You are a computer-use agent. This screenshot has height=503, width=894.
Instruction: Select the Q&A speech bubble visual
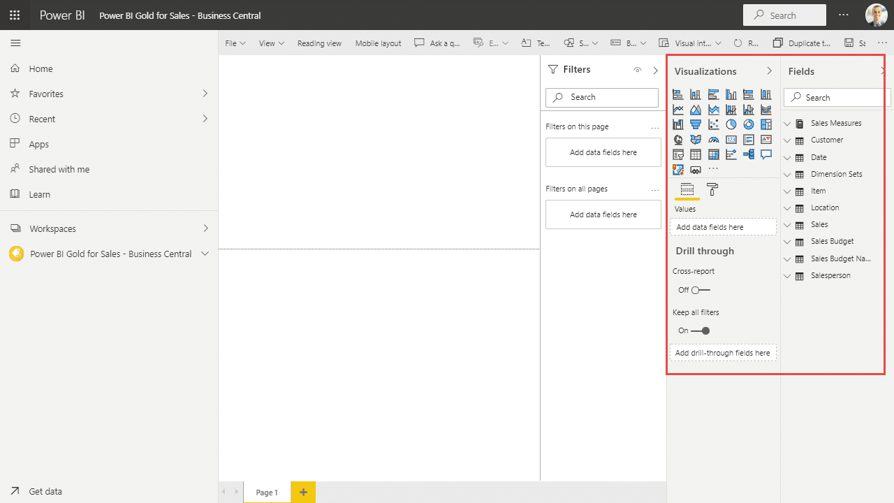pyautogui.click(x=766, y=154)
